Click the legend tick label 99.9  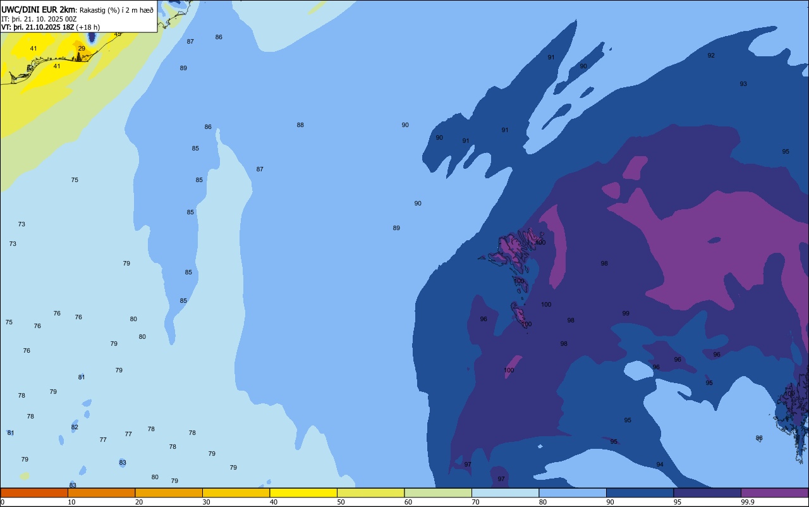748,502
